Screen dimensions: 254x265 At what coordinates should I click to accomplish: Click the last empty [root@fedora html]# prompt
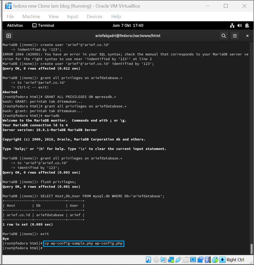[x=23, y=248]
